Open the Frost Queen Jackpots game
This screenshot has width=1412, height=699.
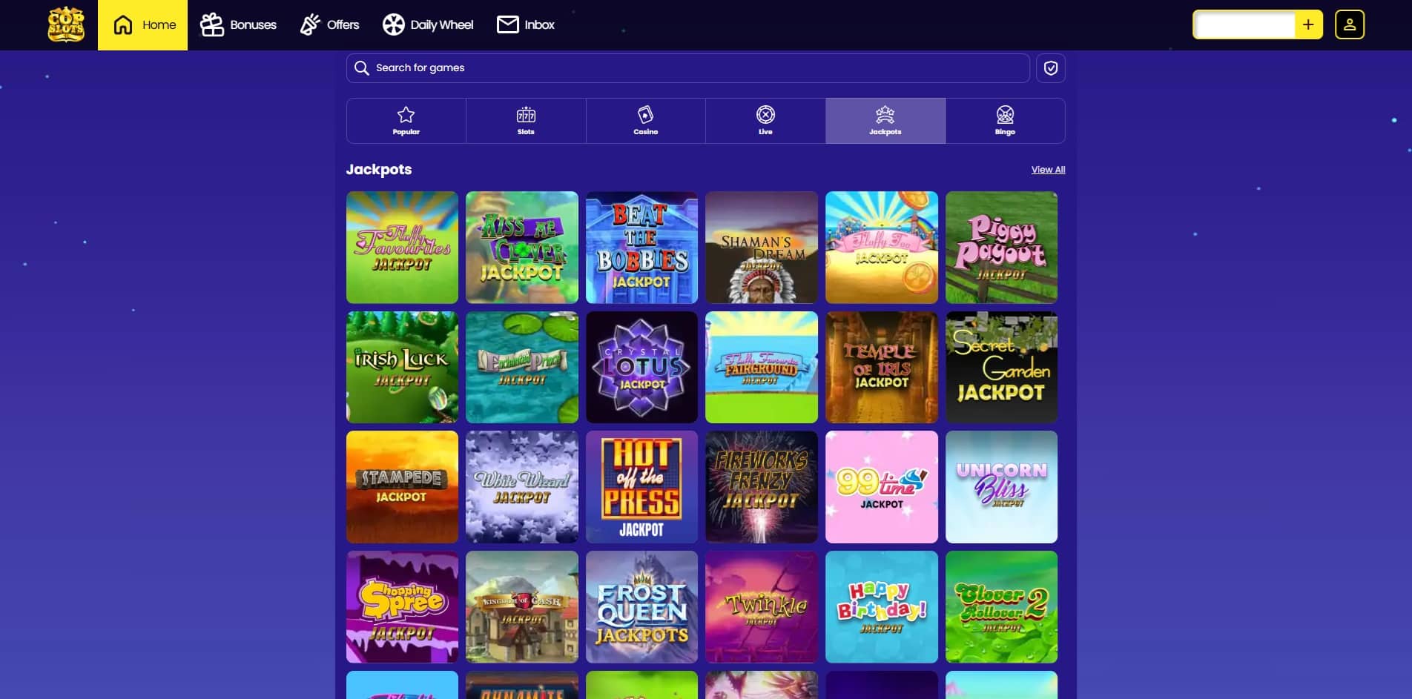coord(641,606)
